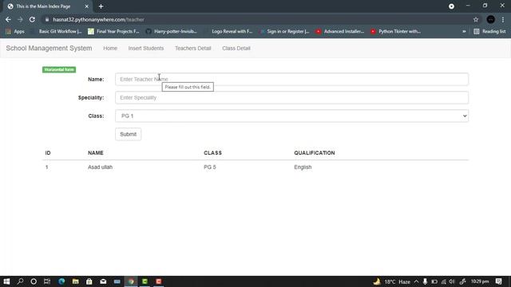The height and width of the screenshot is (287, 511).
Task: Reload the page with the refresh icon
Action: click(x=32, y=19)
